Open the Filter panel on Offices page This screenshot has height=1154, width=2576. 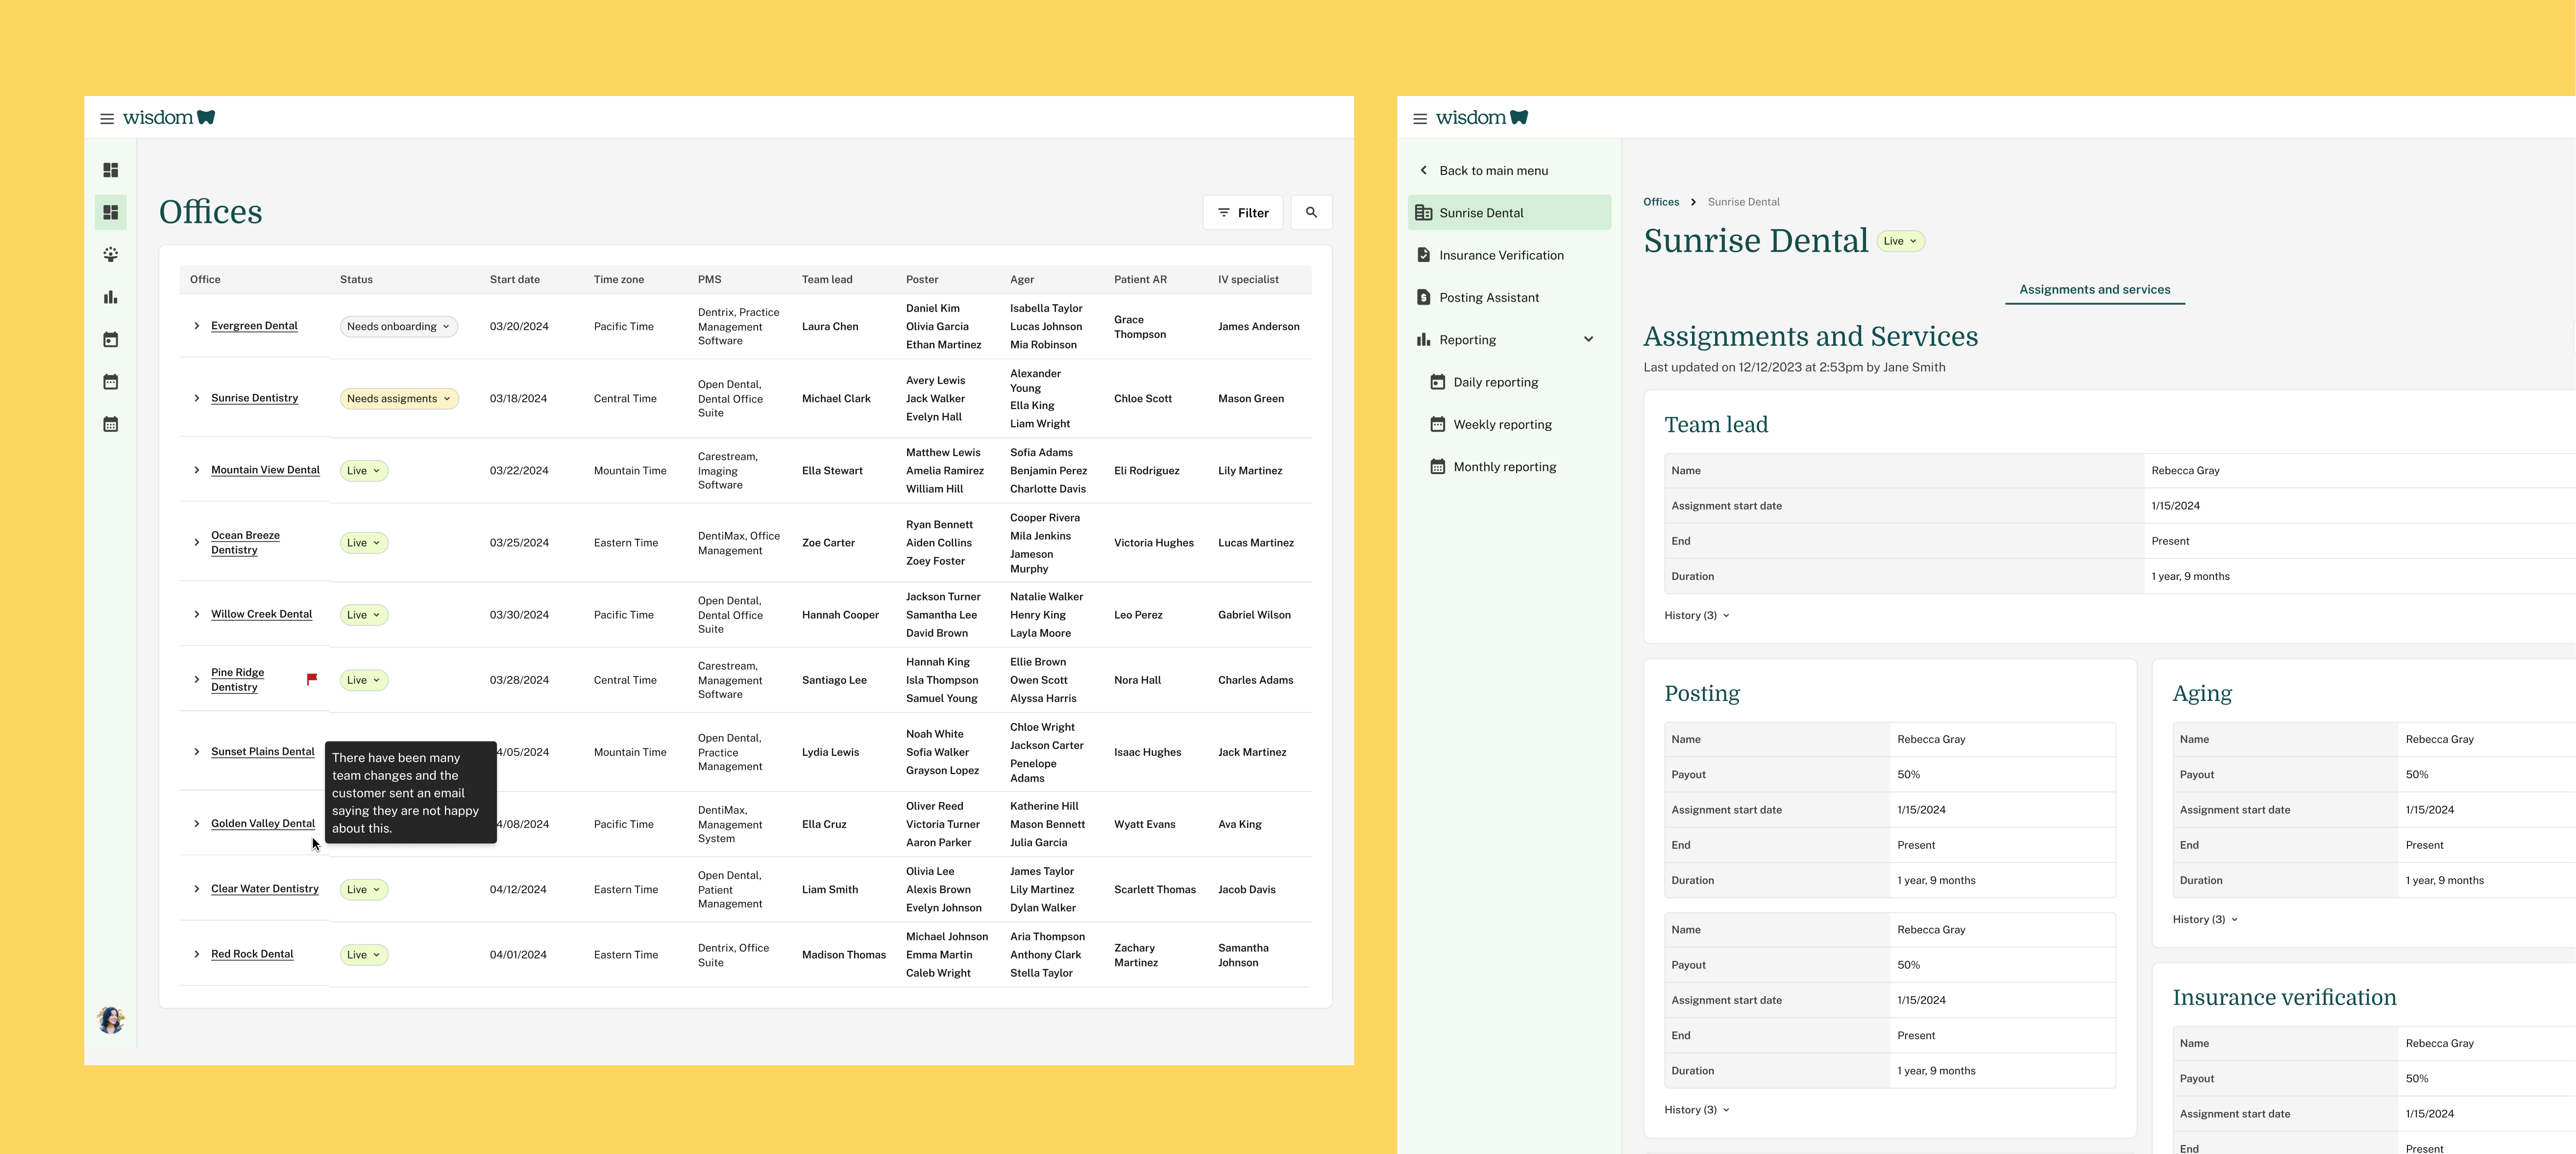[x=1243, y=212]
